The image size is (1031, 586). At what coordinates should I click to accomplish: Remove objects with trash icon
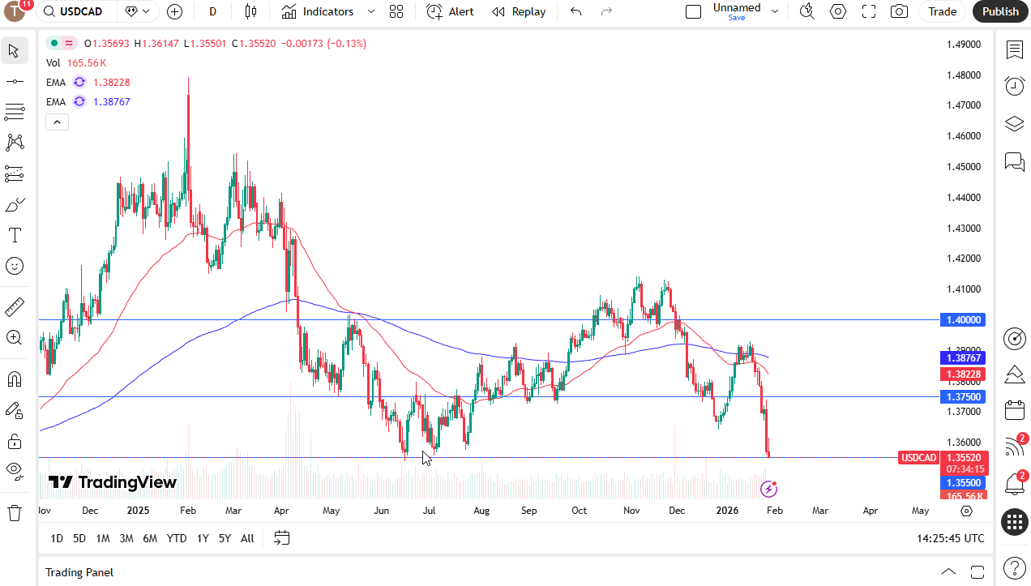click(x=14, y=512)
